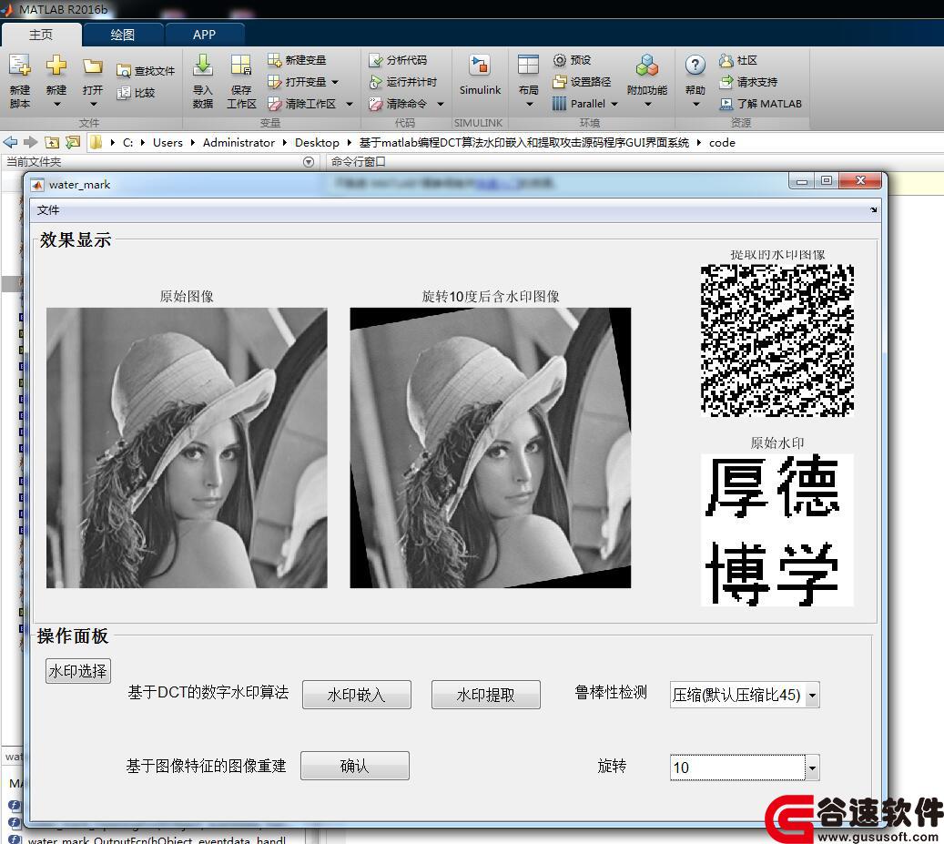Switch to the Home (主页) tab
Image resolution: width=944 pixels, height=844 pixels.
pyautogui.click(x=41, y=35)
